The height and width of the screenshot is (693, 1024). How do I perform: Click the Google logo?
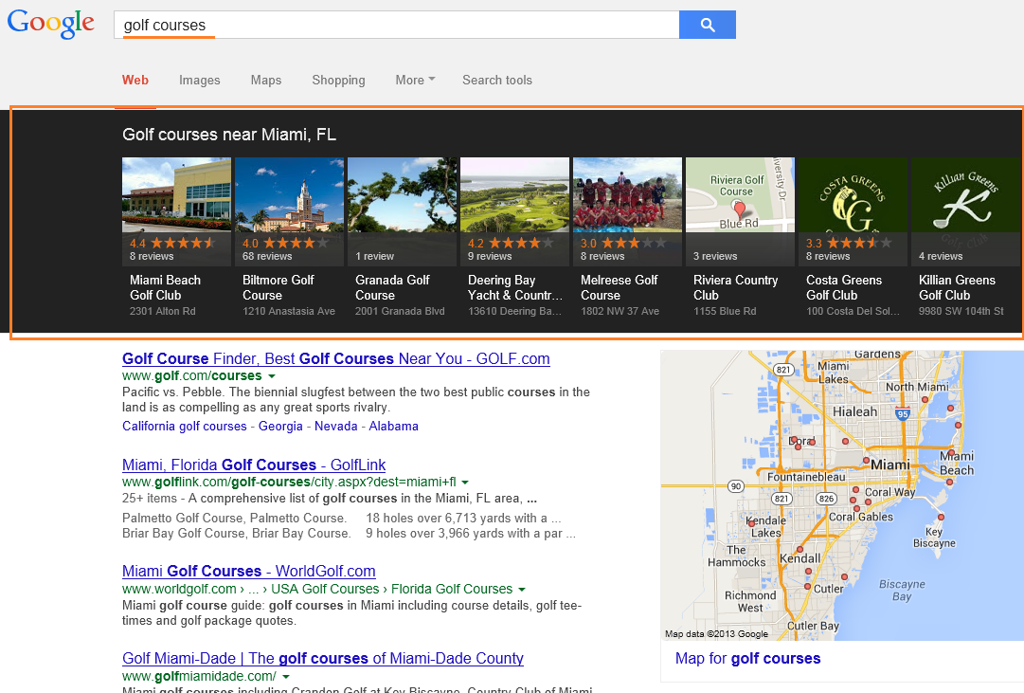(x=51, y=25)
